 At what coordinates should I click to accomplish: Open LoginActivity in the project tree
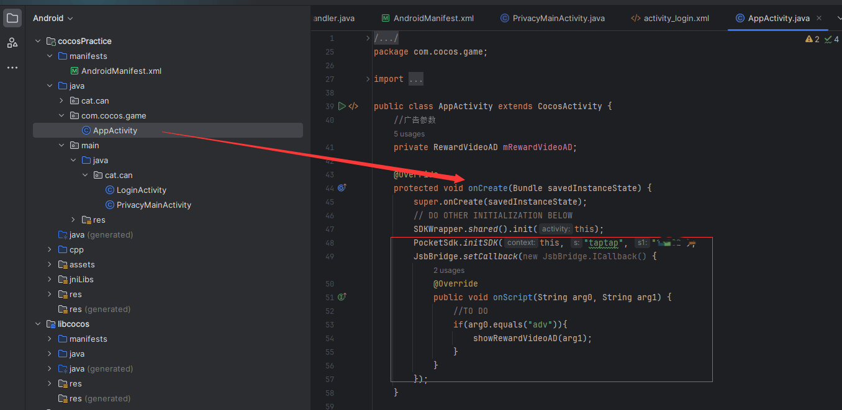[x=141, y=190]
